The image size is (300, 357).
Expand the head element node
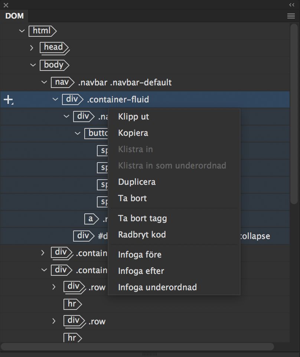point(32,48)
